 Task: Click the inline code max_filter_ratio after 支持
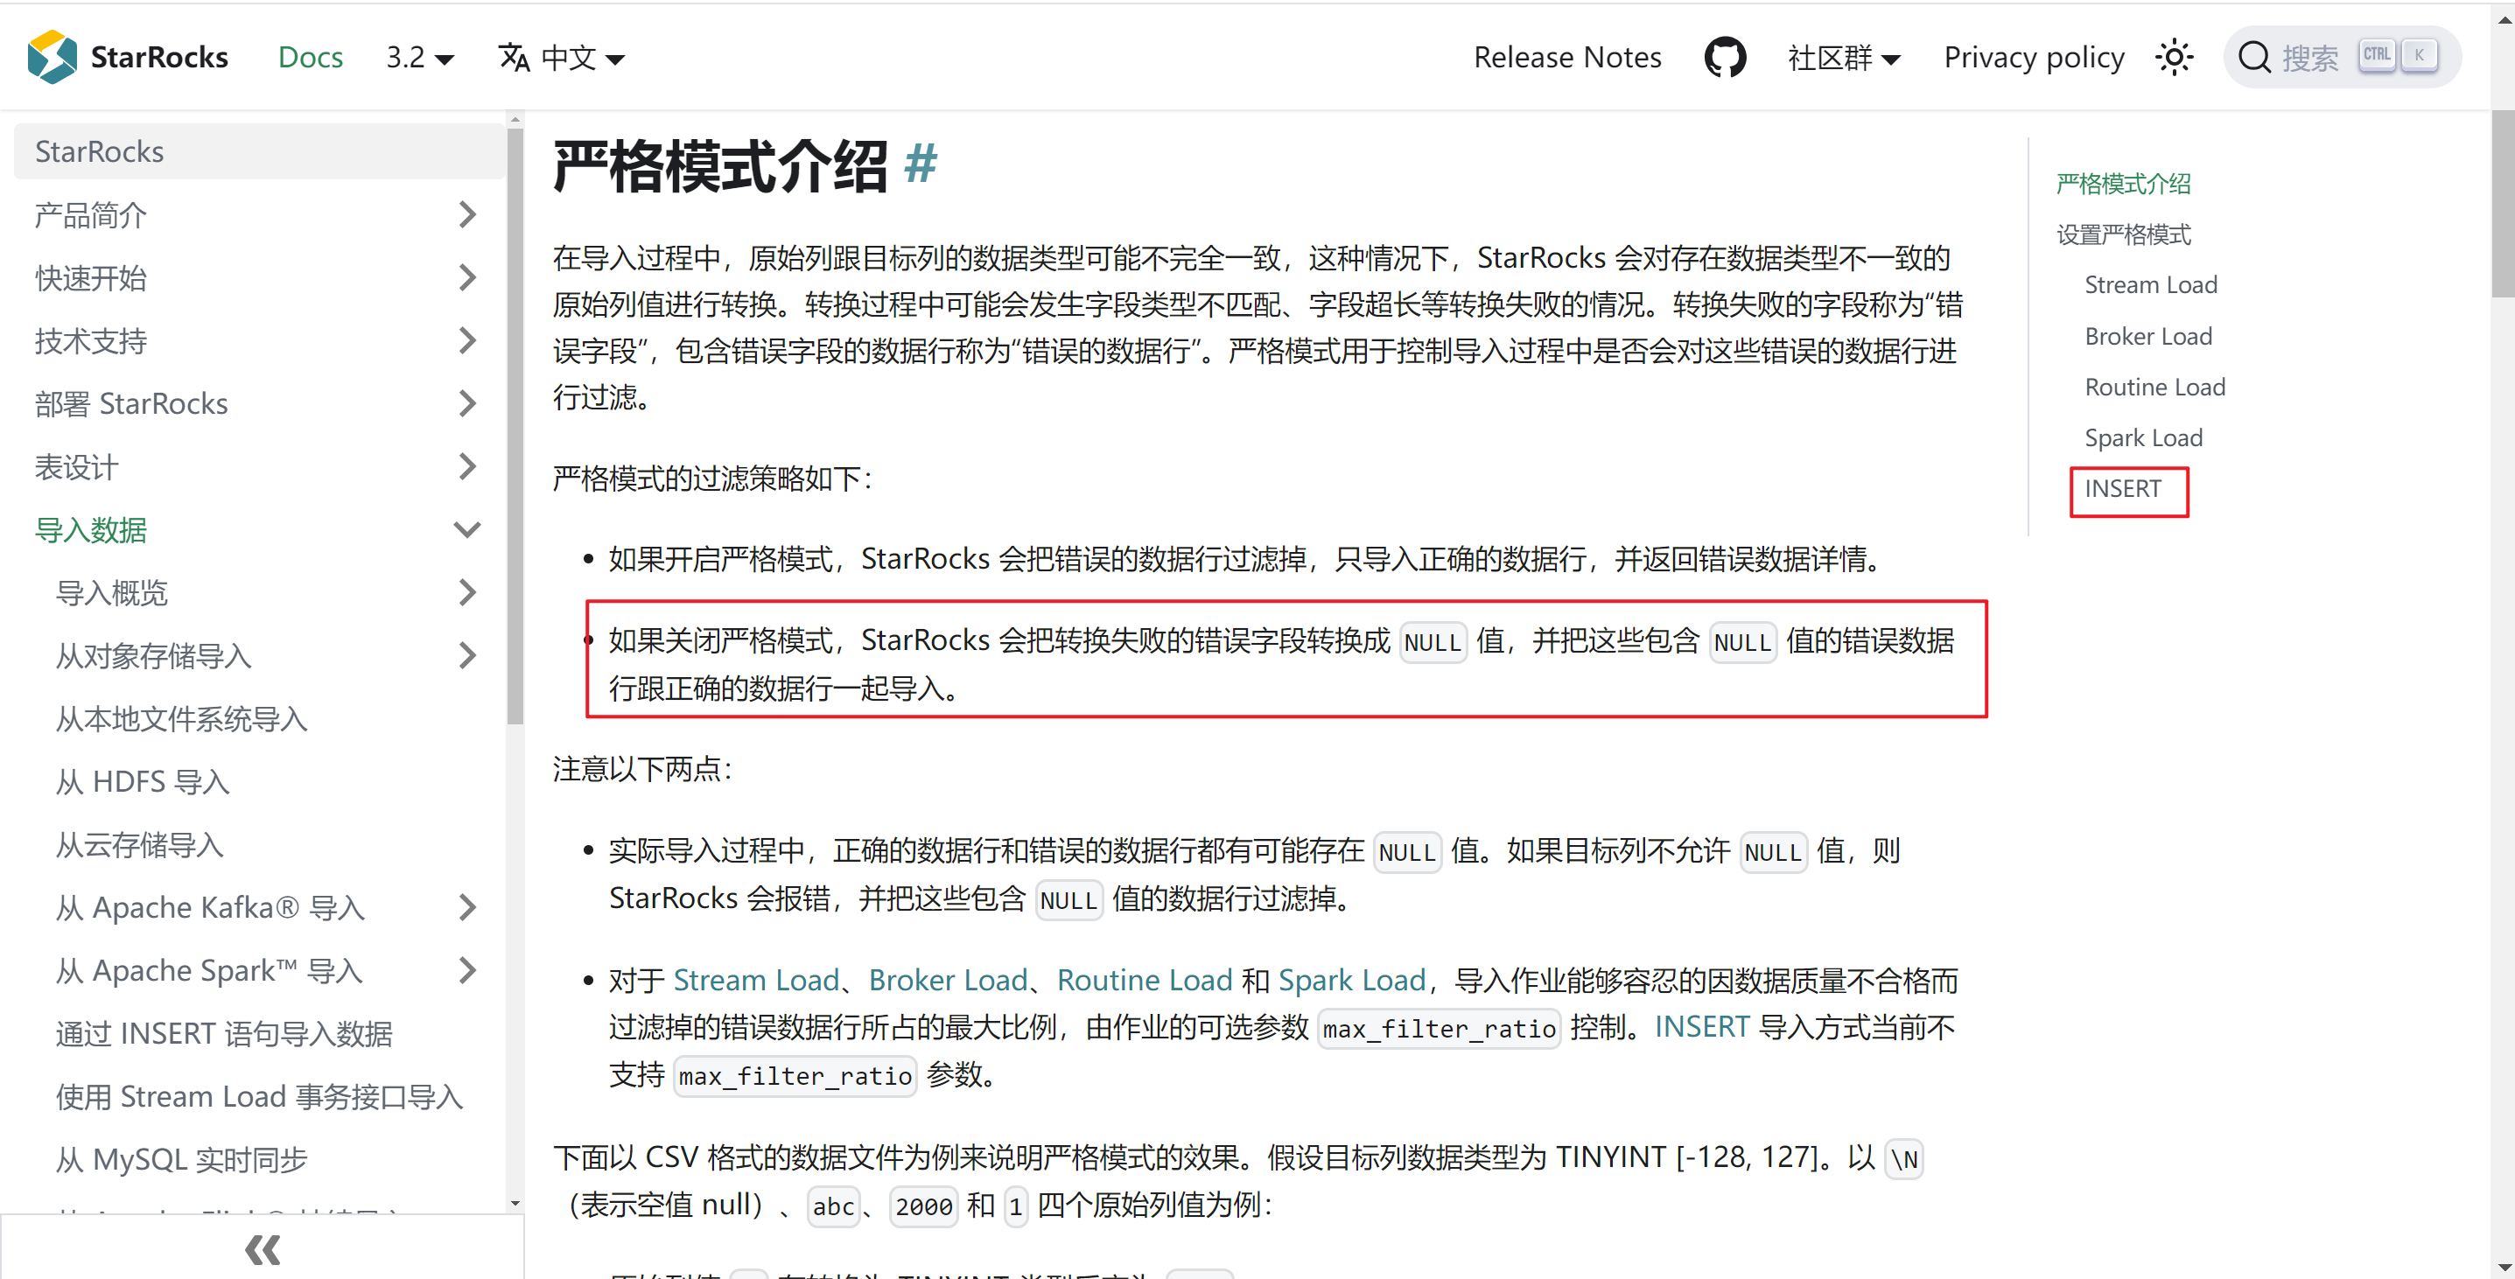click(x=795, y=1075)
